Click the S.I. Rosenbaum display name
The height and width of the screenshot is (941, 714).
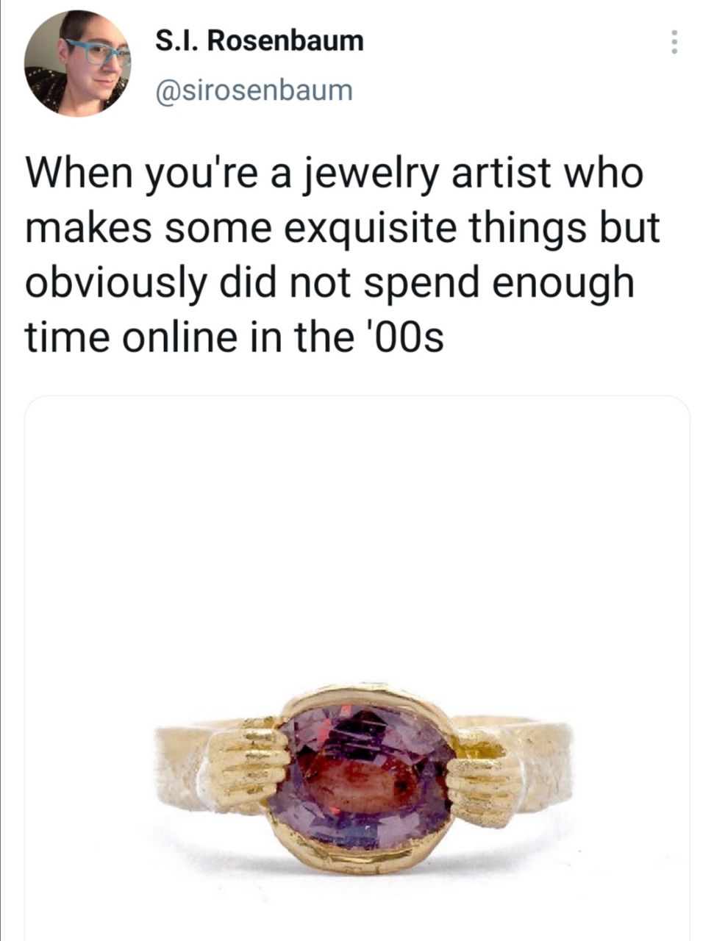point(260,41)
